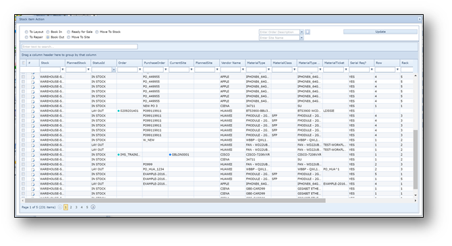Image resolution: width=452 pixels, height=246 pixels.
Task: Go to page 2 in the pager
Action: [71, 207]
